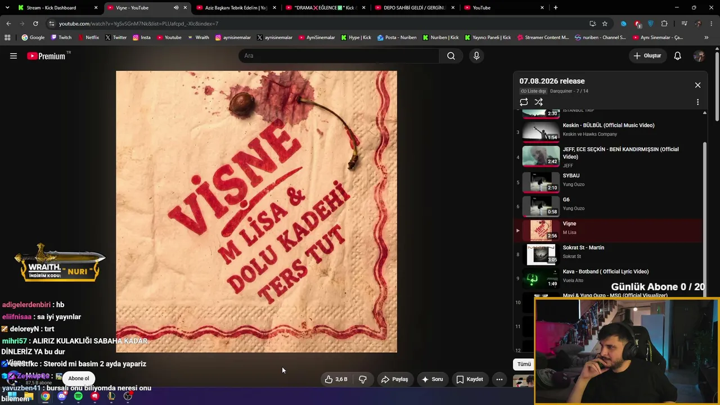720x405 pixels.
Task: Open the Google bookmark
Action: (x=33, y=38)
